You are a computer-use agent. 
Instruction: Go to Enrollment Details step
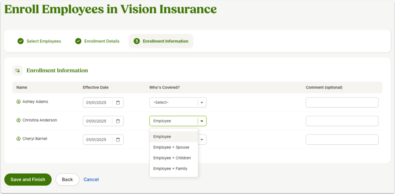click(x=97, y=41)
